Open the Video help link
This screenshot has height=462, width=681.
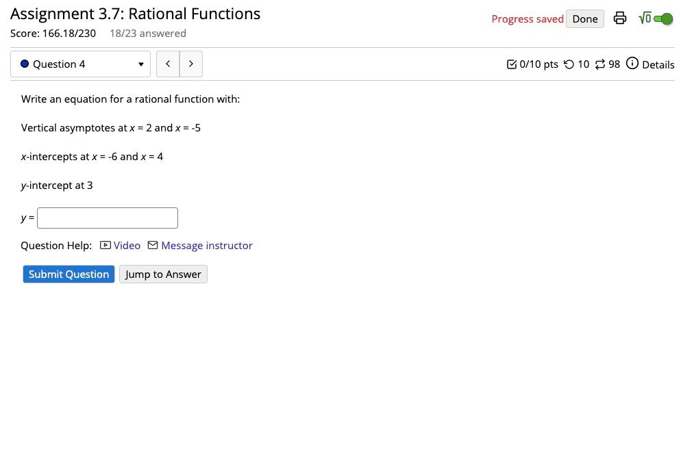point(127,245)
